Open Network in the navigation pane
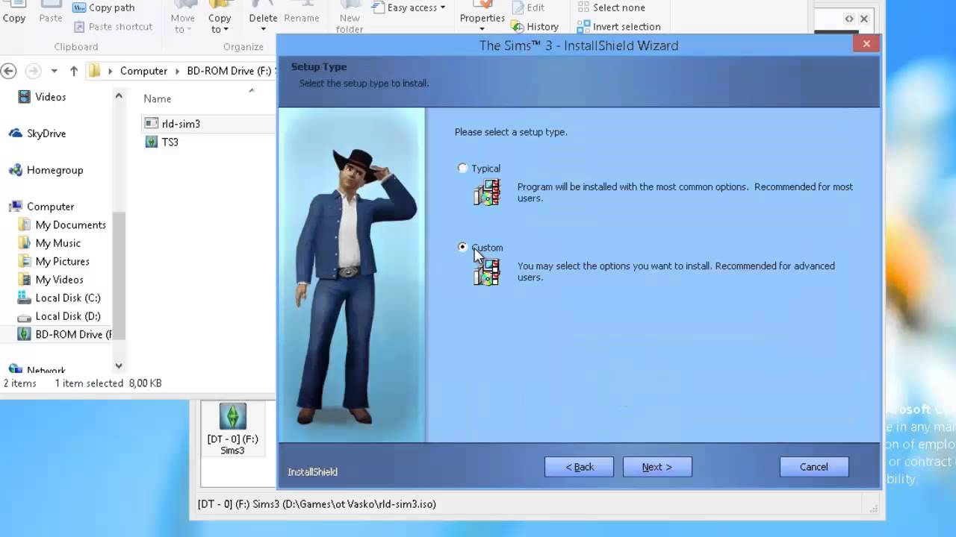 [x=46, y=370]
